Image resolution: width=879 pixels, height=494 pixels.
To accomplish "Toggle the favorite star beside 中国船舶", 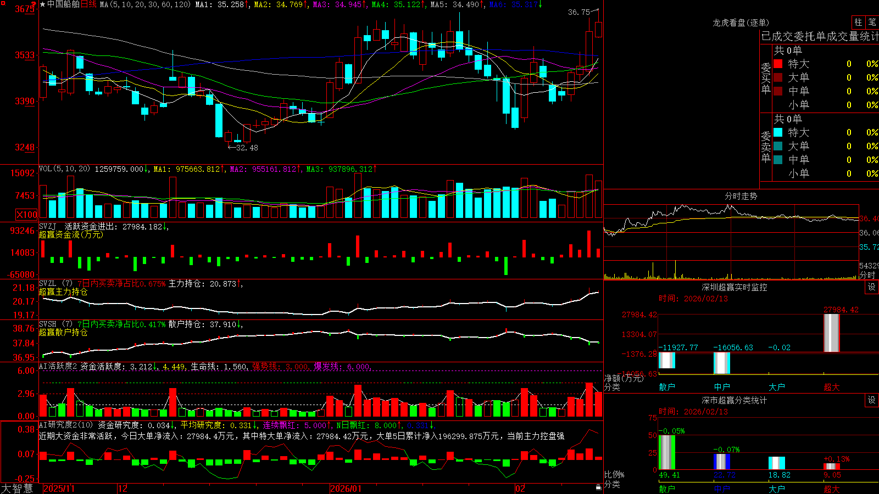I will click(43, 4).
